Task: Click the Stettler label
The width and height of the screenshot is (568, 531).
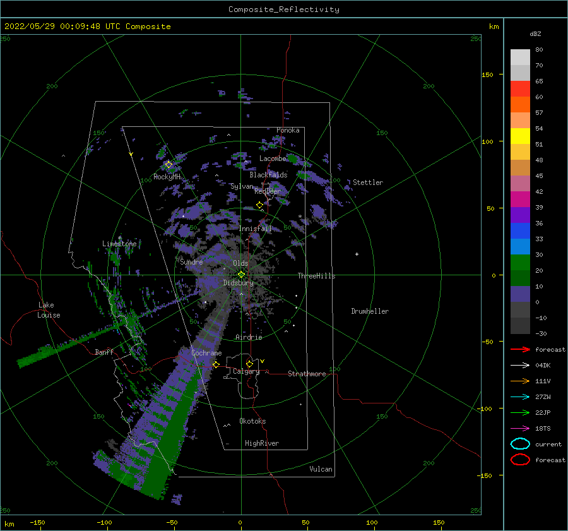Action: (368, 182)
